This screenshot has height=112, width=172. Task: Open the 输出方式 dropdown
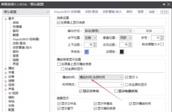[x=108, y=31]
